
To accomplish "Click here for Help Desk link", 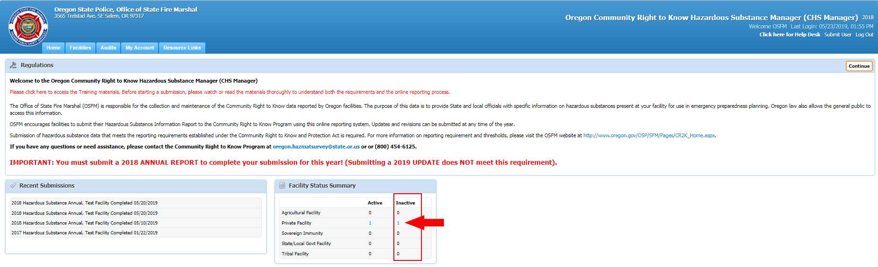I will click(790, 35).
